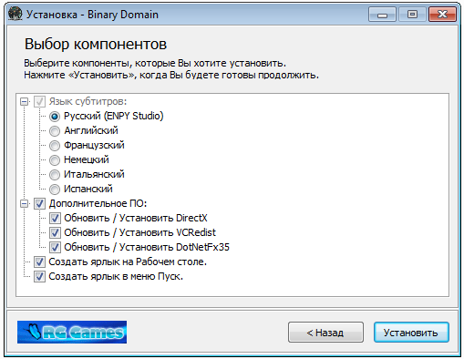Choose Английский subtitle language
The width and height of the screenshot is (464, 359).
pyautogui.click(x=55, y=131)
